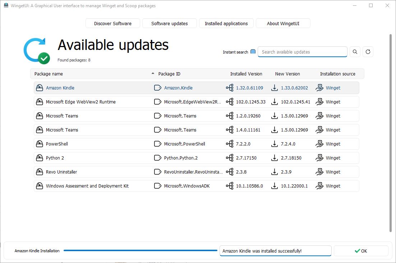Toggle the Instant search checkbox

pos(253,51)
